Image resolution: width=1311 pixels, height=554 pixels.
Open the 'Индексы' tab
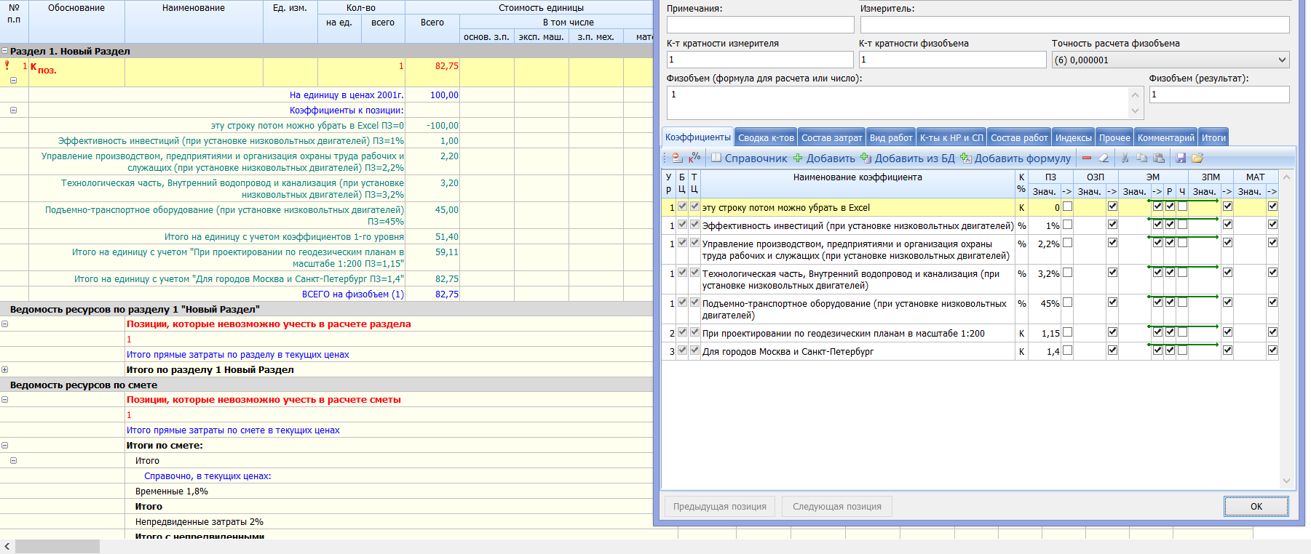[x=1073, y=138]
